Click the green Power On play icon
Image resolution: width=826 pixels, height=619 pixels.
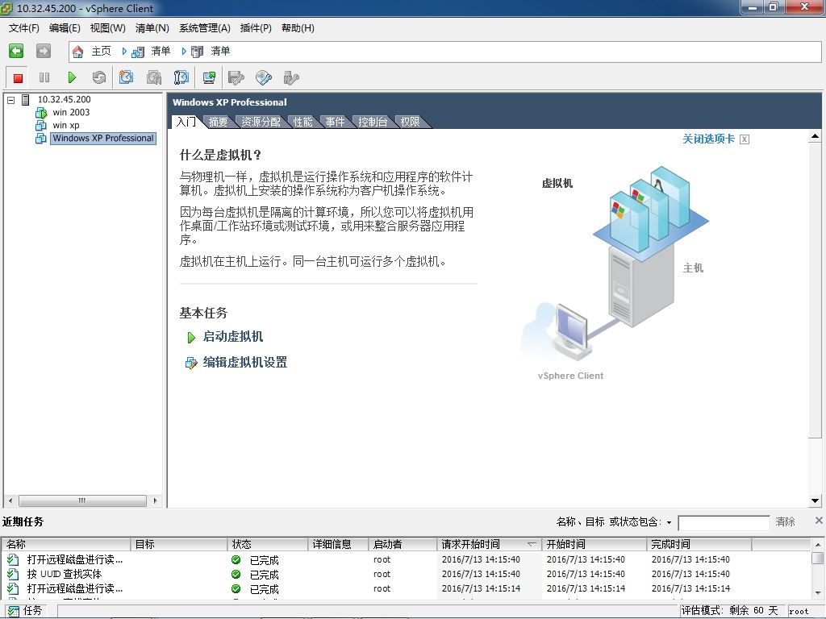[x=72, y=78]
